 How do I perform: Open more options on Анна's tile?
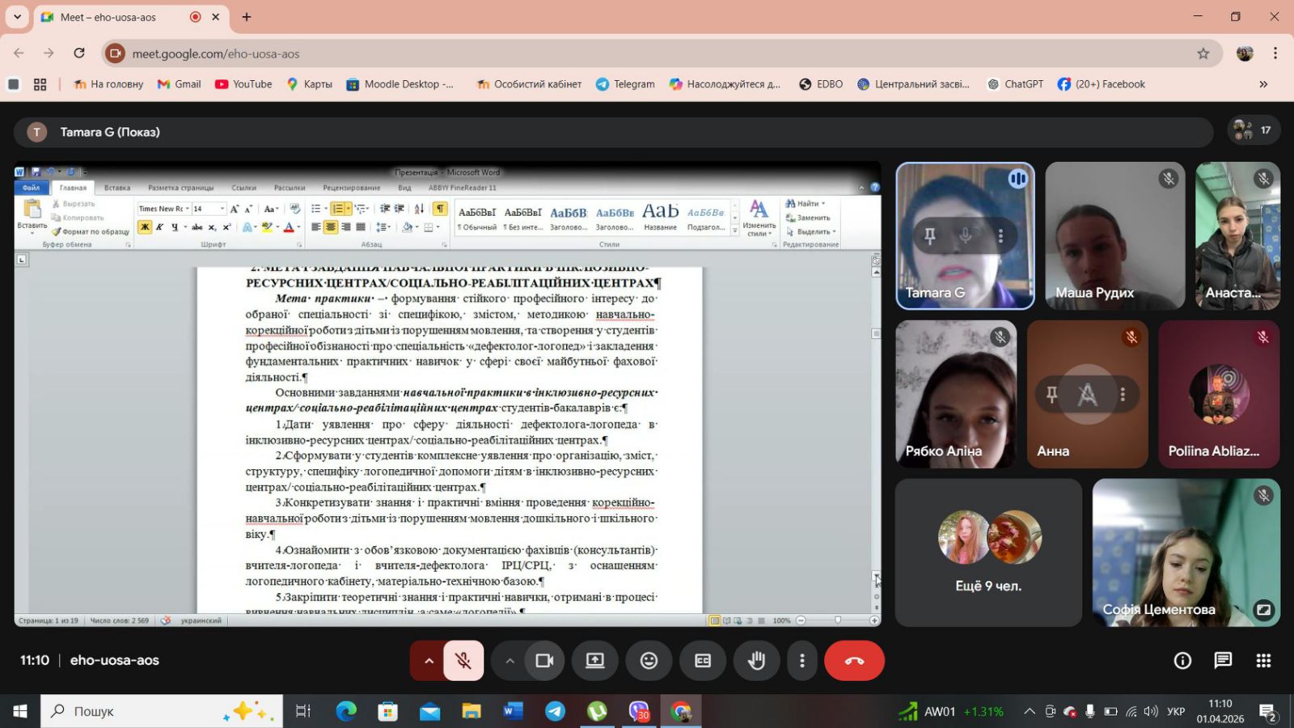tap(1123, 394)
